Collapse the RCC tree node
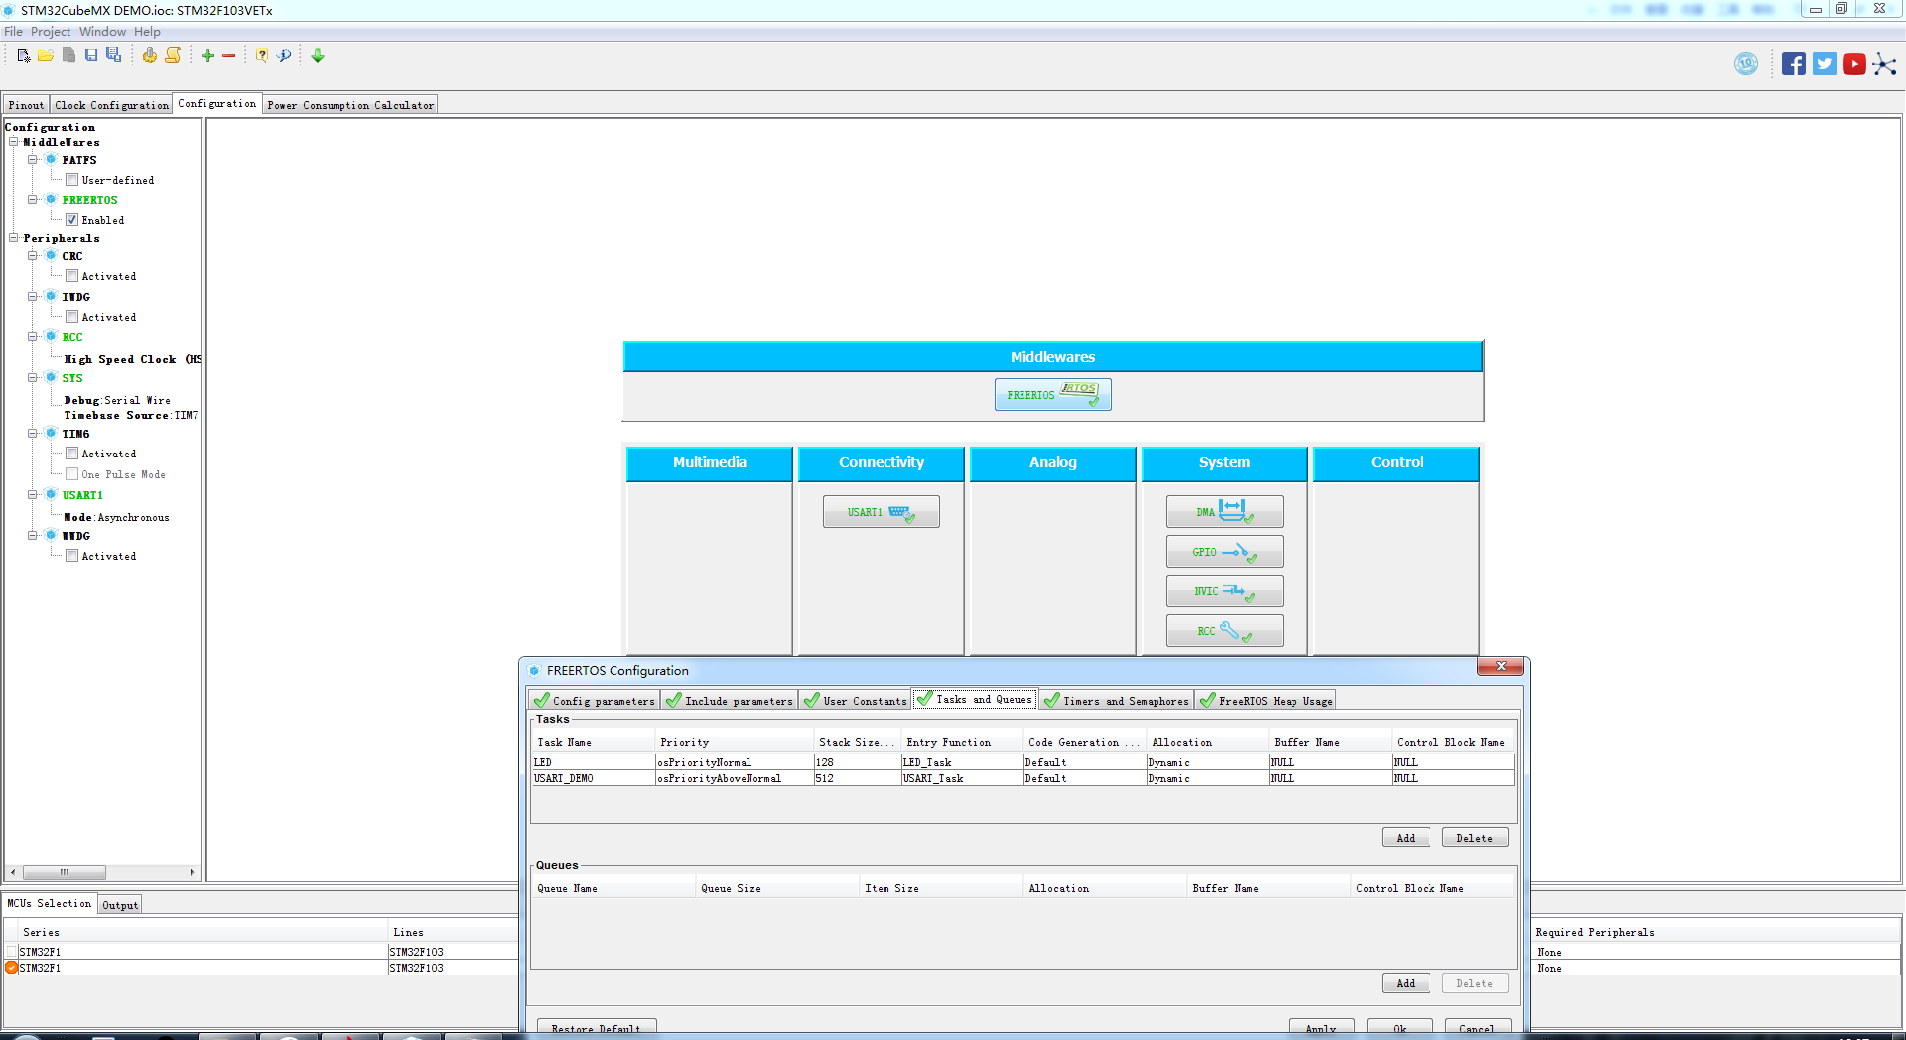Viewport: 1906px width, 1040px height. 33,336
